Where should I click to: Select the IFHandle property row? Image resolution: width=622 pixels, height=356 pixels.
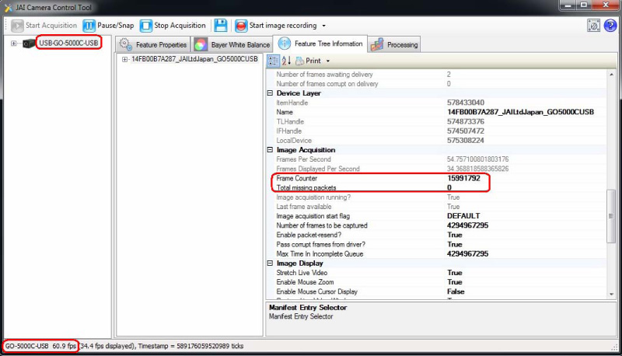436,131
